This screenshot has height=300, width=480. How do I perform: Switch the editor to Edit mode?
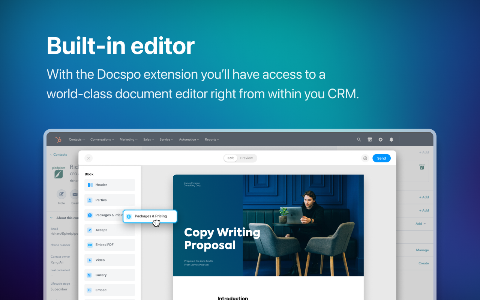pyautogui.click(x=231, y=158)
